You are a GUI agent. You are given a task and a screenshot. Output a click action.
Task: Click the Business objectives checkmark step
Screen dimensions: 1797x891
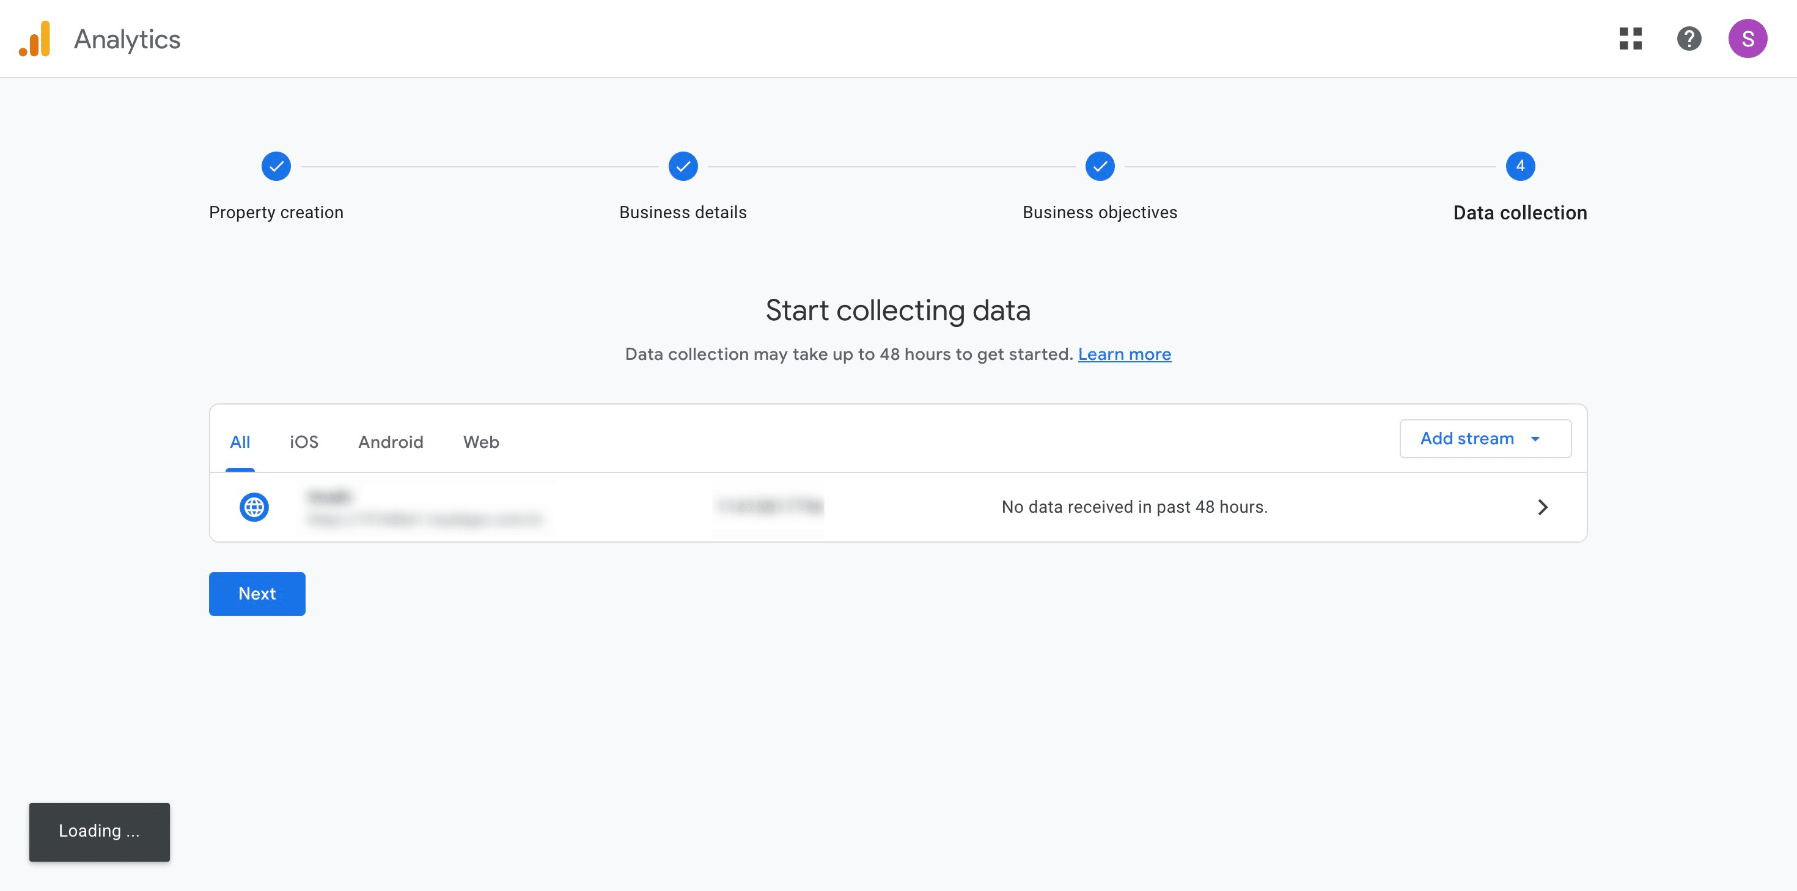pyautogui.click(x=1100, y=167)
